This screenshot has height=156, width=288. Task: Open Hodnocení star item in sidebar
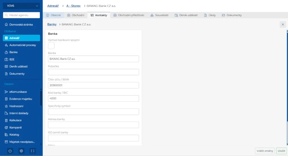(16, 106)
